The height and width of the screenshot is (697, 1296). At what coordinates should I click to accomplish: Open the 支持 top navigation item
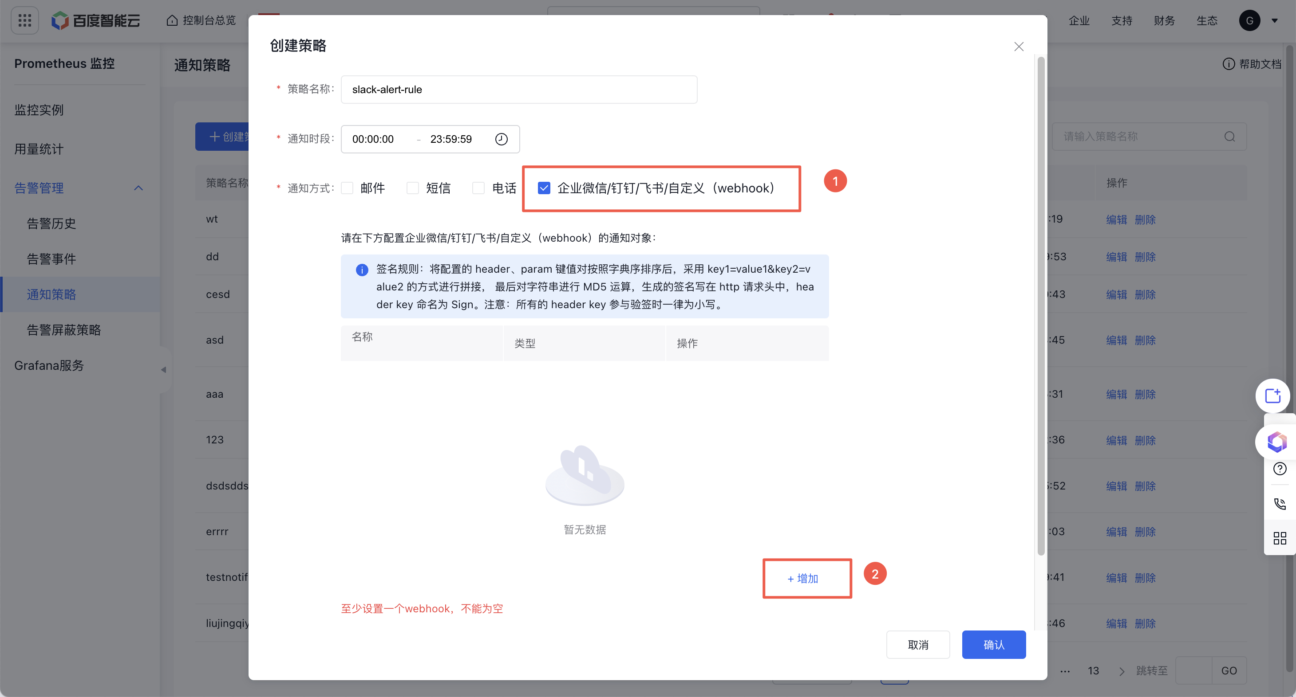tap(1122, 20)
